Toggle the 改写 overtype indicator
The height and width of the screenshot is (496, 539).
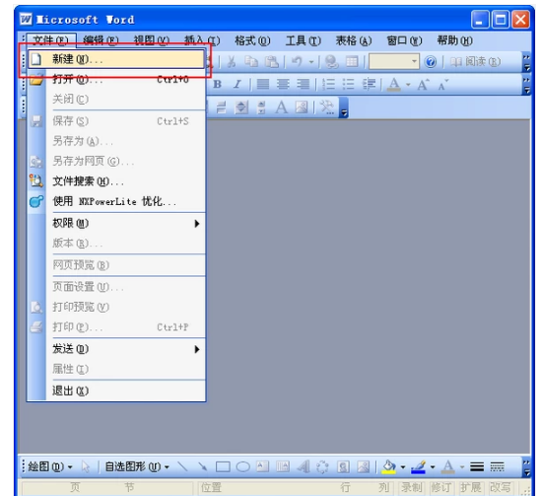501,487
